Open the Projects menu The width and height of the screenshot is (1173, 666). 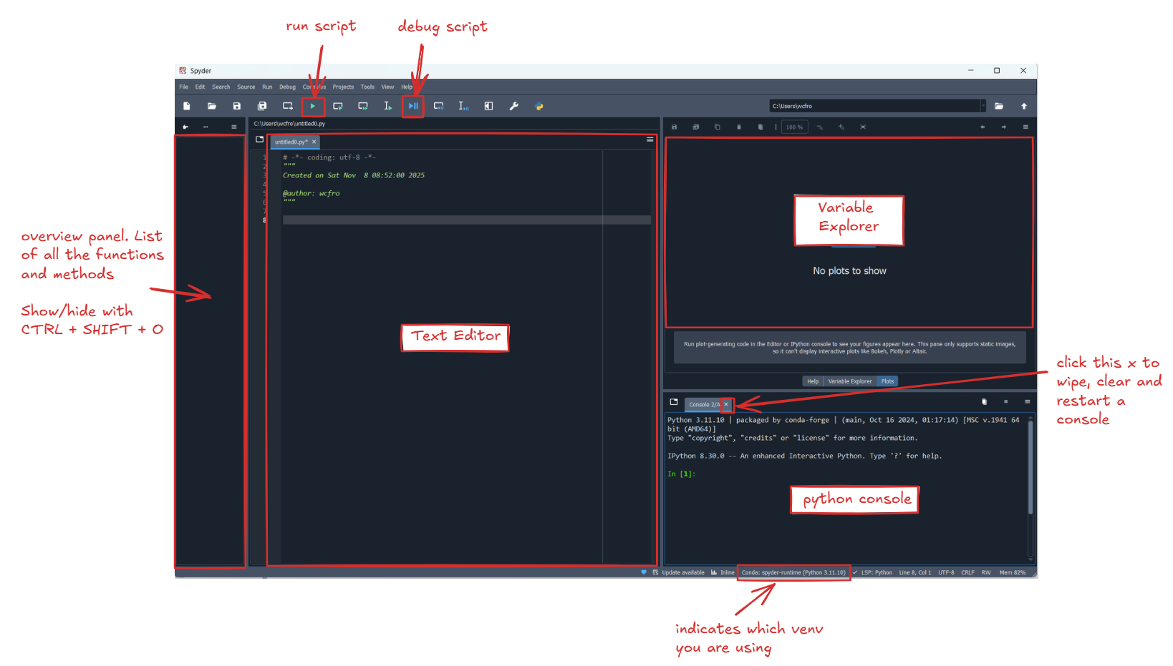[x=343, y=87]
